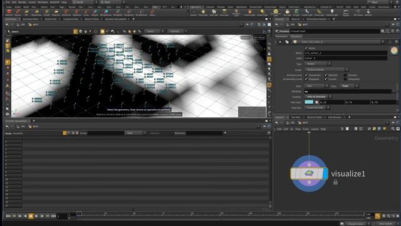Screen dimensions: 401x226
Task: Open the Build desktop dropdown in menu bar
Action: 85,2
